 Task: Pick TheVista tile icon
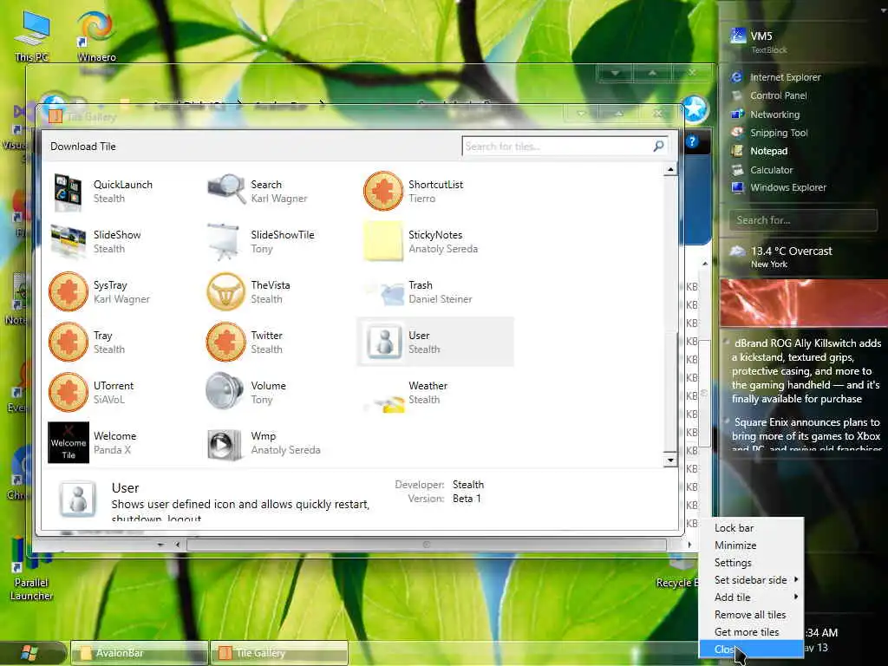point(225,292)
